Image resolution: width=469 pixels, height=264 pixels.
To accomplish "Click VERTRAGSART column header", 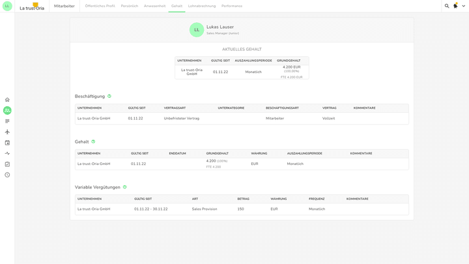I will 175,108.
